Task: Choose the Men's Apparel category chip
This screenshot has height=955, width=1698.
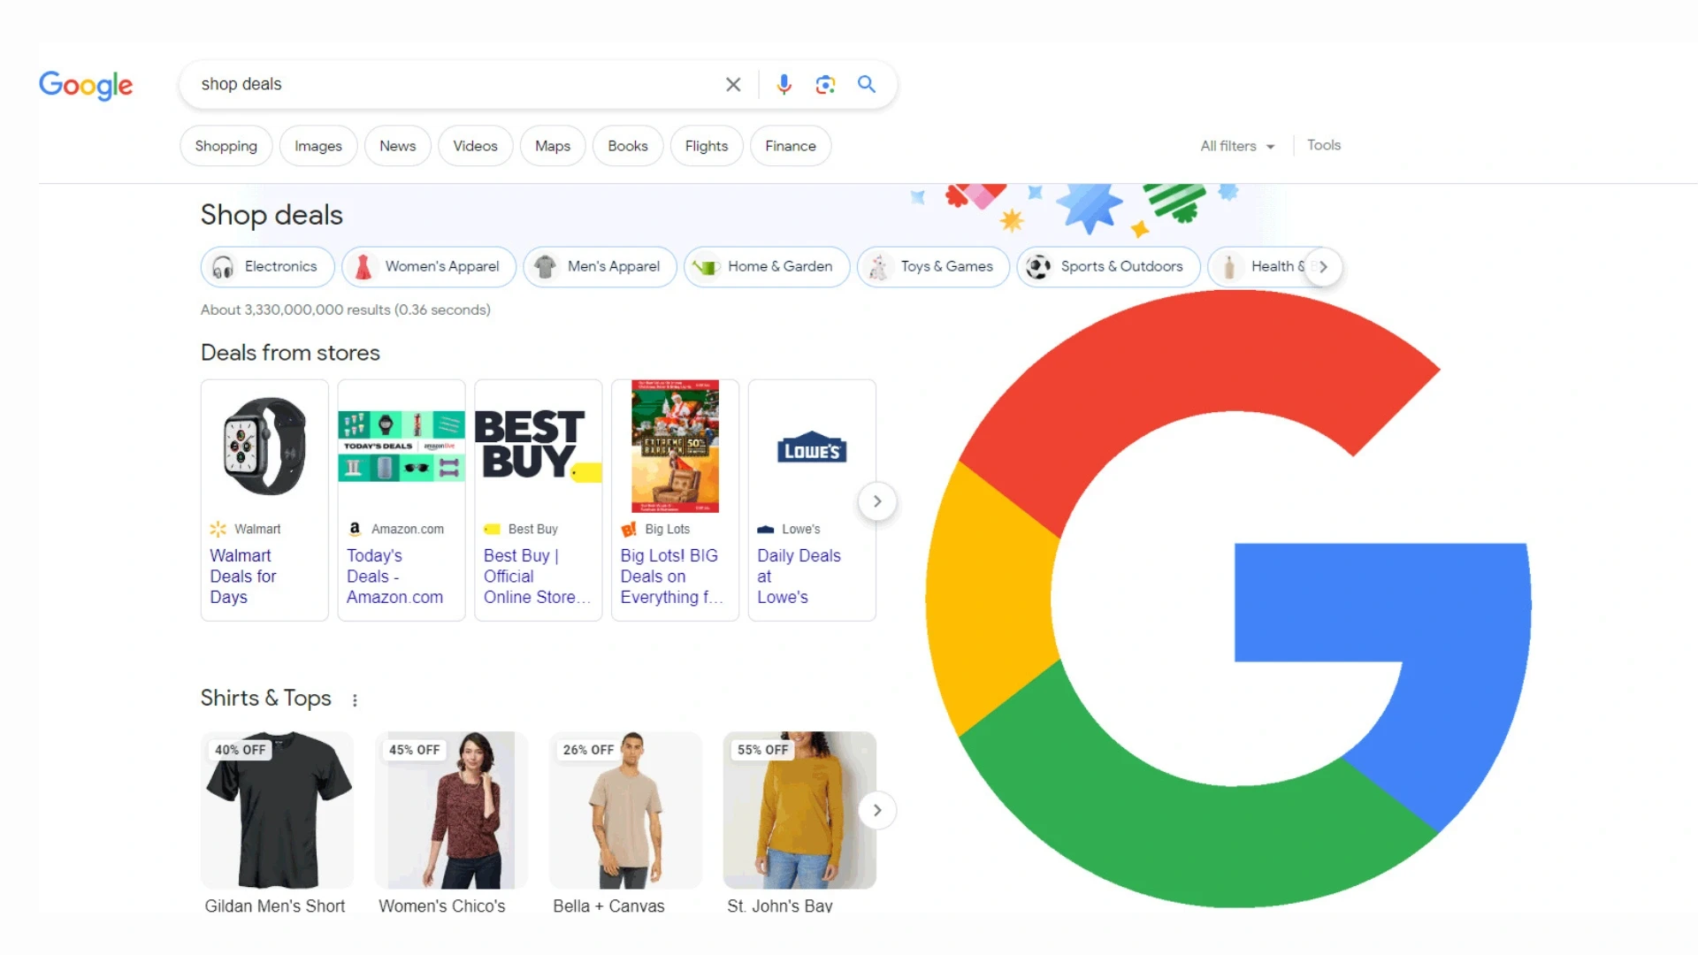Action: tap(600, 266)
